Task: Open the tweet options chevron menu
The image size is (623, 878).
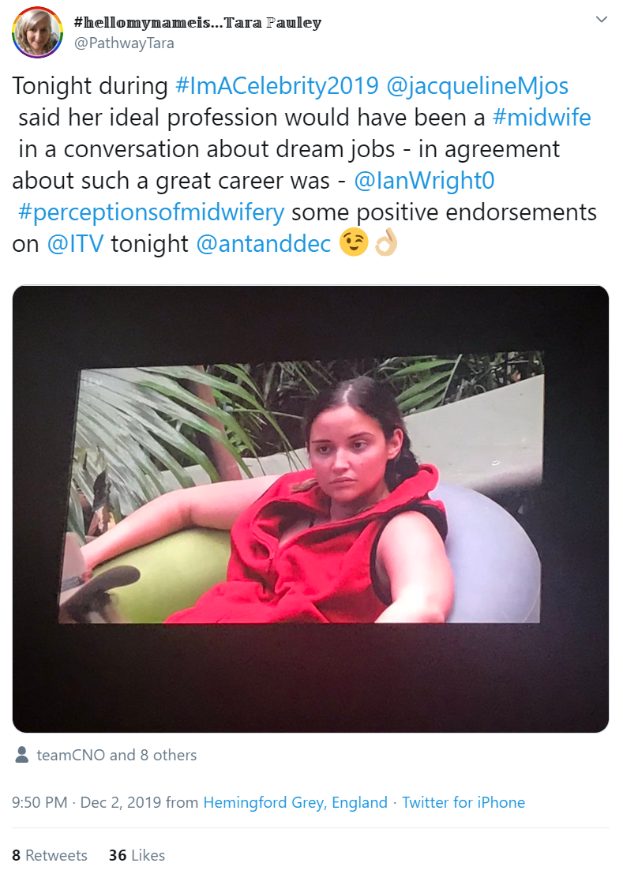Action: point(602,20)
